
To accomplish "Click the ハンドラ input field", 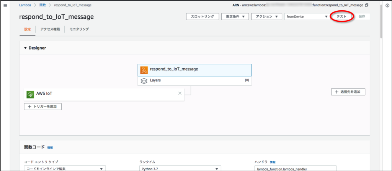I will tap(295, 168).
